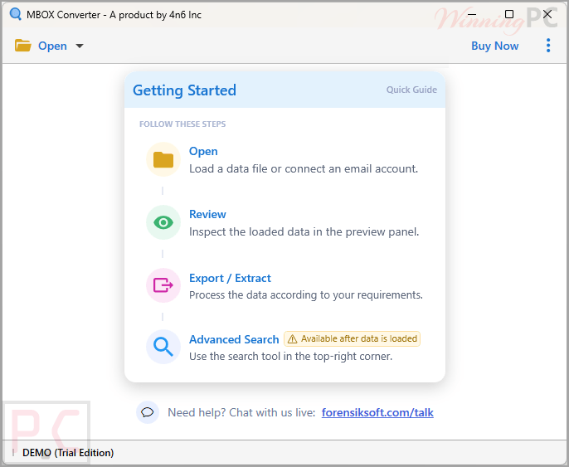Expand the Open dropdown arrow
The height and width of the screenshot is (467, 569).
(80, 46)
